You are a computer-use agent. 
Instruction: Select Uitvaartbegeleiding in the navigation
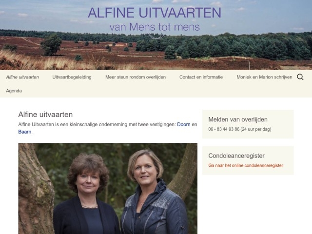[72, 77]
